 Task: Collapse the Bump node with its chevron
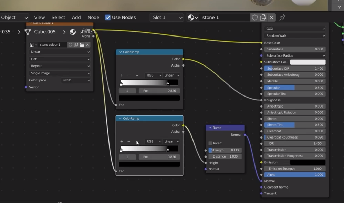(210, 128)
